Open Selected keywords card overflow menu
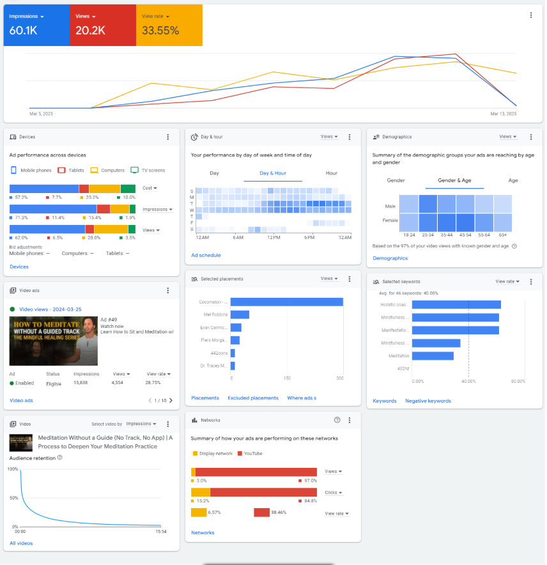The image size is (547, 565). click(531, 281)
